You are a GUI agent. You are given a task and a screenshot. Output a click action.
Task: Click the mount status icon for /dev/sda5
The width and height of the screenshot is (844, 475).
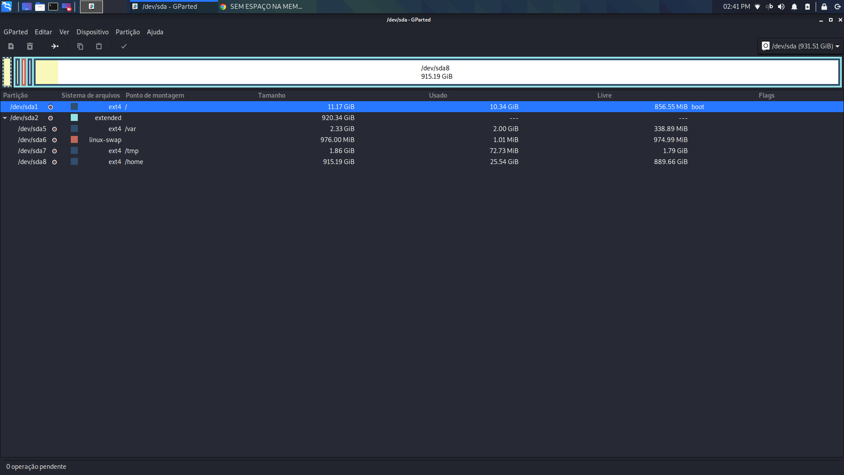pos(55,129)
